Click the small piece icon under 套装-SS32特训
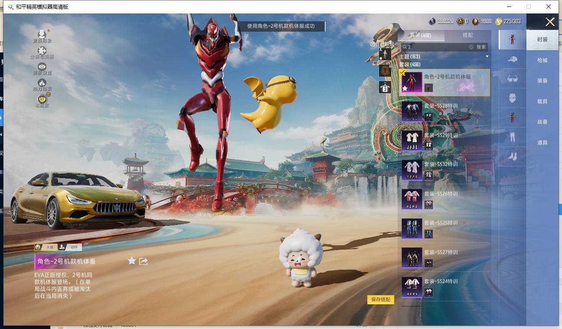This screenshot has width=562, height=329. (428, 175)
